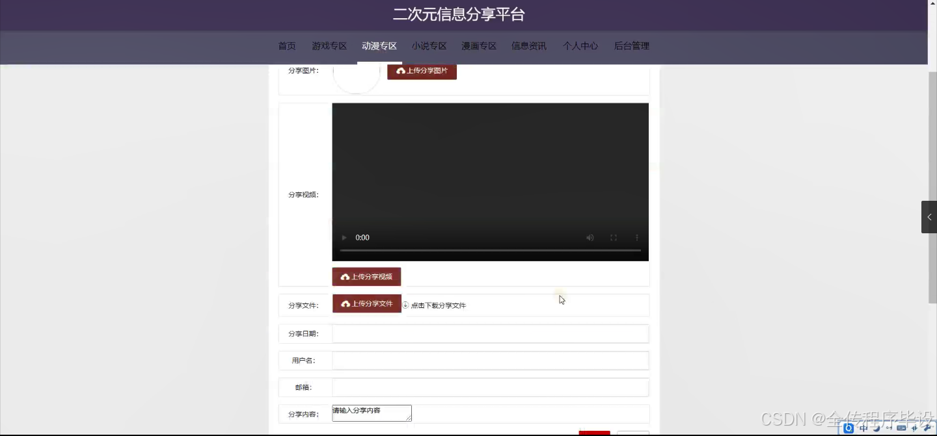The height and width of the screenshot is (436, 937).
Task: Click 上传分享文件 upload button
Action: (x=367, y=303)
